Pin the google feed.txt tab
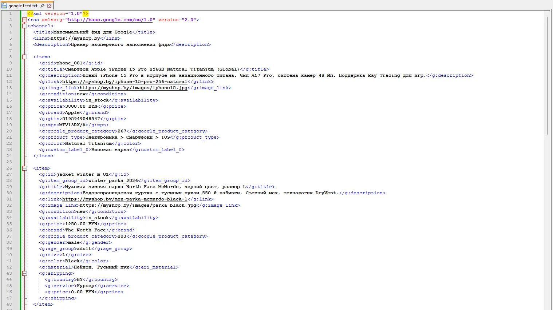 pos(43,5)
